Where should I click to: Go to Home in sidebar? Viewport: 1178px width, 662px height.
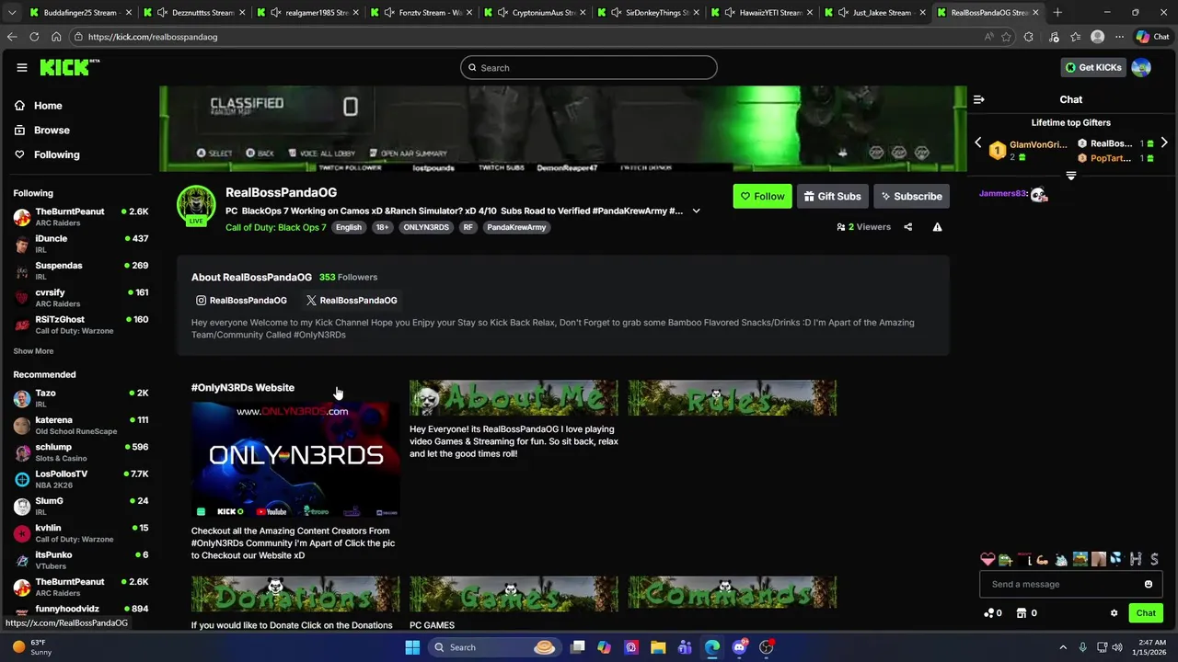click(39, 106)
